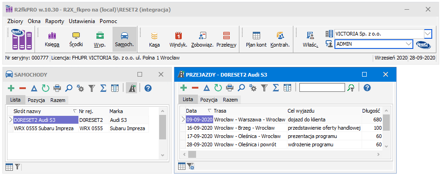Click filter funnel in PRZEJAZDY toolbar
This screenshot has width=441, height=174.
pyautogui.click(x=264, y=88)
